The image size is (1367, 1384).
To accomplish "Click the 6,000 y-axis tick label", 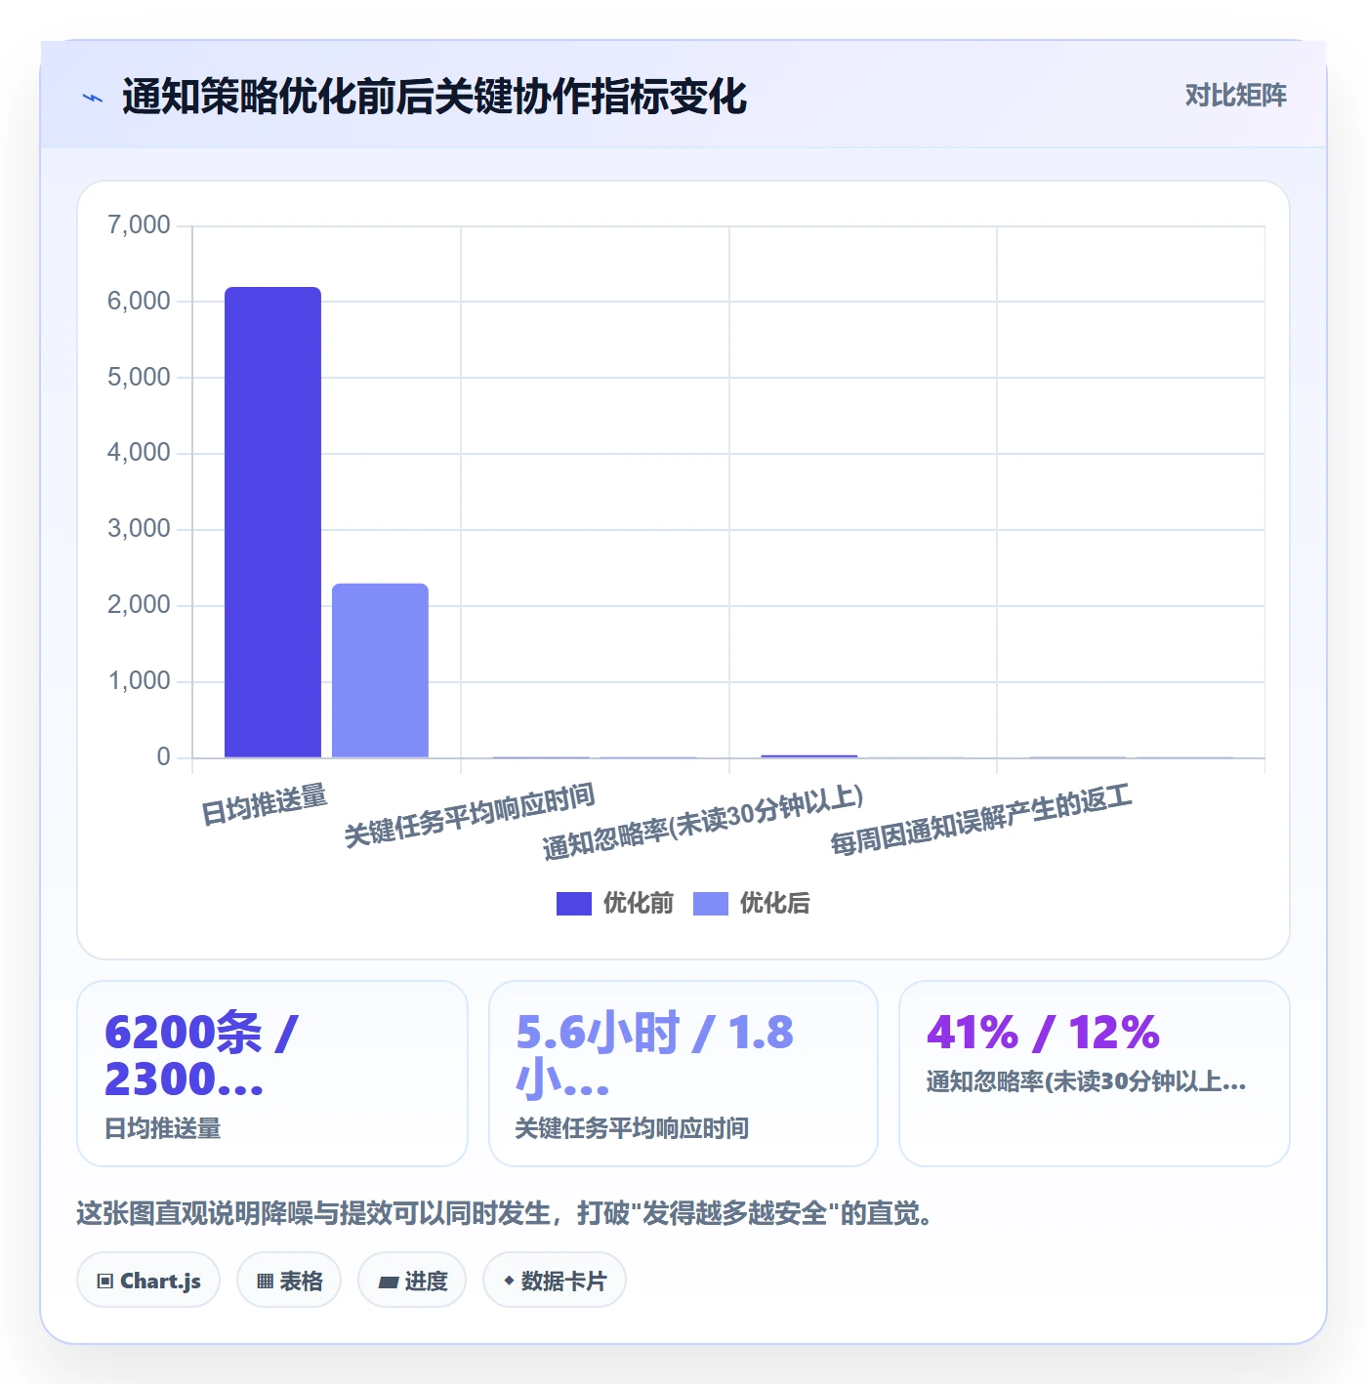I will 139,302.
